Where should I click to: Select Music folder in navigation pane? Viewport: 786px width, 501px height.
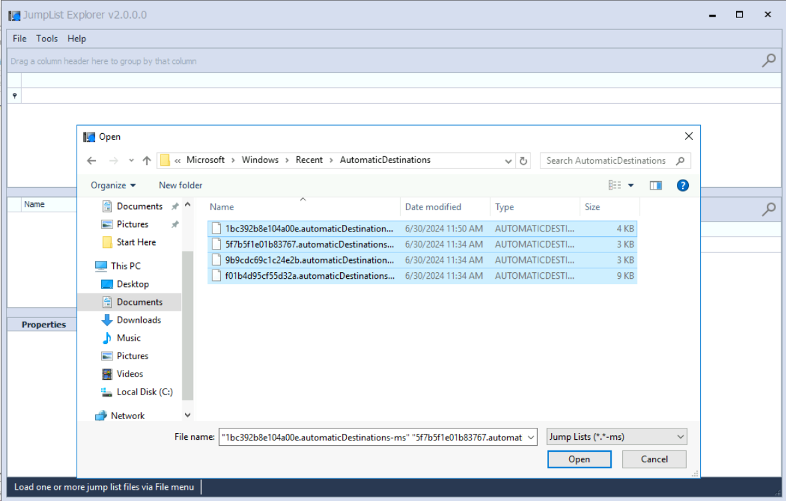[x=128, y=338]
